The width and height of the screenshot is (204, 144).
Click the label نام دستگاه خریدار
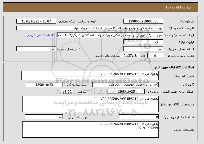click(181, 28)
